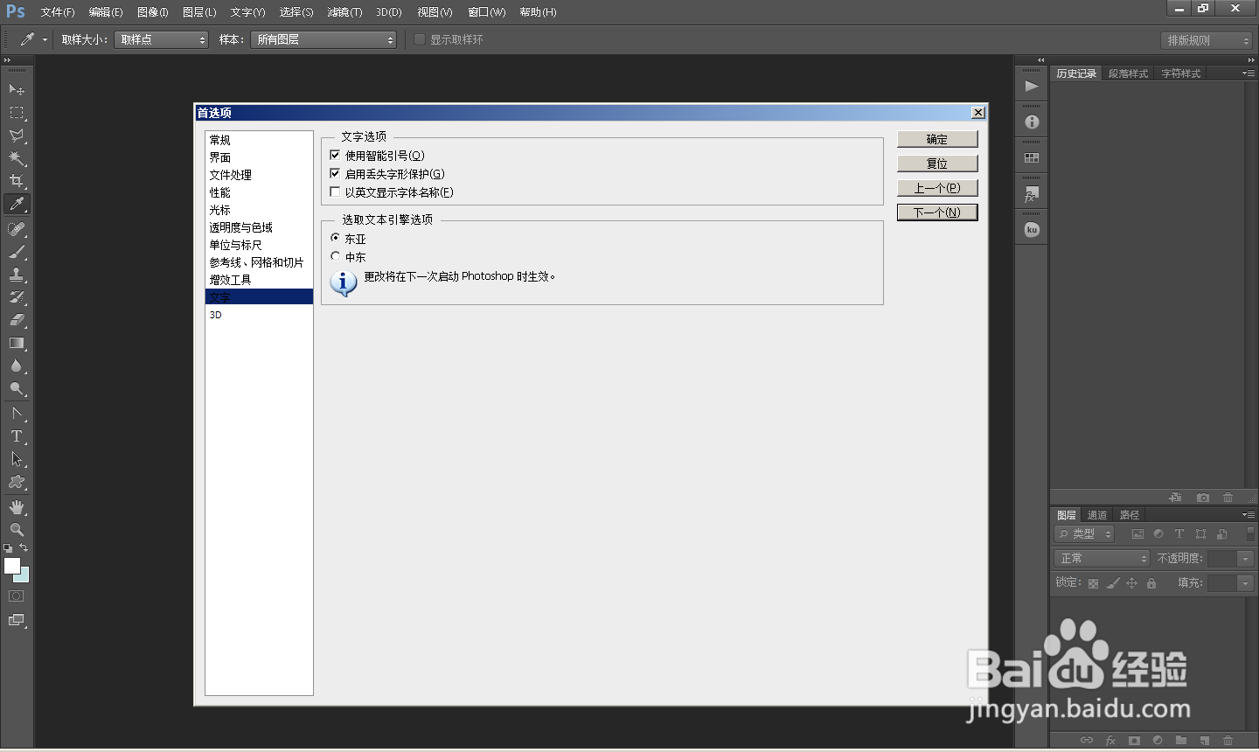Open the Styles fx panel icon
The image size is (1259, 752).
pos(1032,194)
